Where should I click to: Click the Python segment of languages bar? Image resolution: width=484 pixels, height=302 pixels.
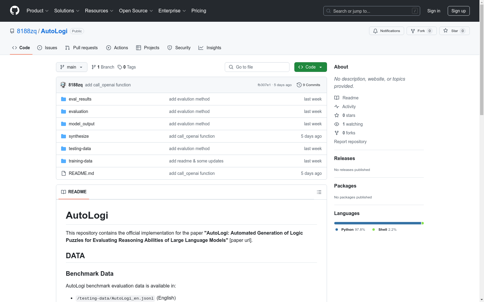coord(378,223)
